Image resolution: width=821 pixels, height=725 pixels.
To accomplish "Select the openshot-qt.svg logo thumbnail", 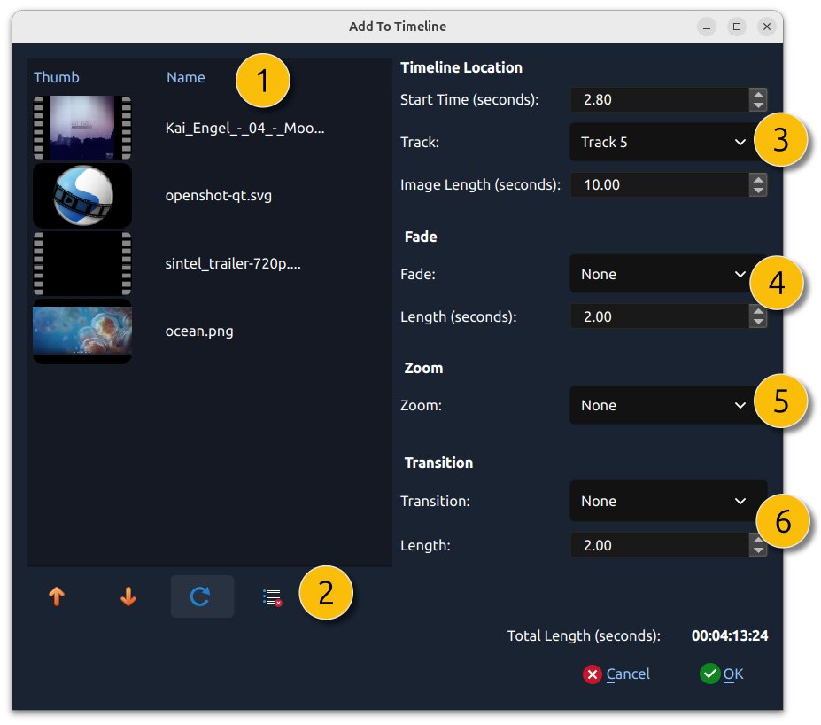I will click(x=82, y=195).
